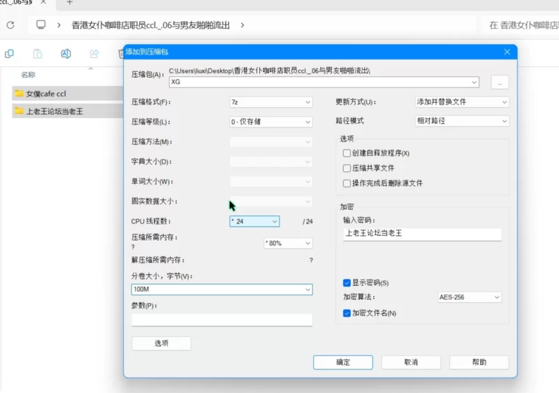
Task: Click the Copy icon in Explorer toolbar
Action: 9,54
